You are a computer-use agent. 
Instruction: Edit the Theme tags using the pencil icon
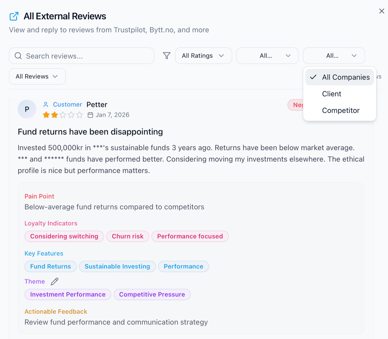click(54, 281)
